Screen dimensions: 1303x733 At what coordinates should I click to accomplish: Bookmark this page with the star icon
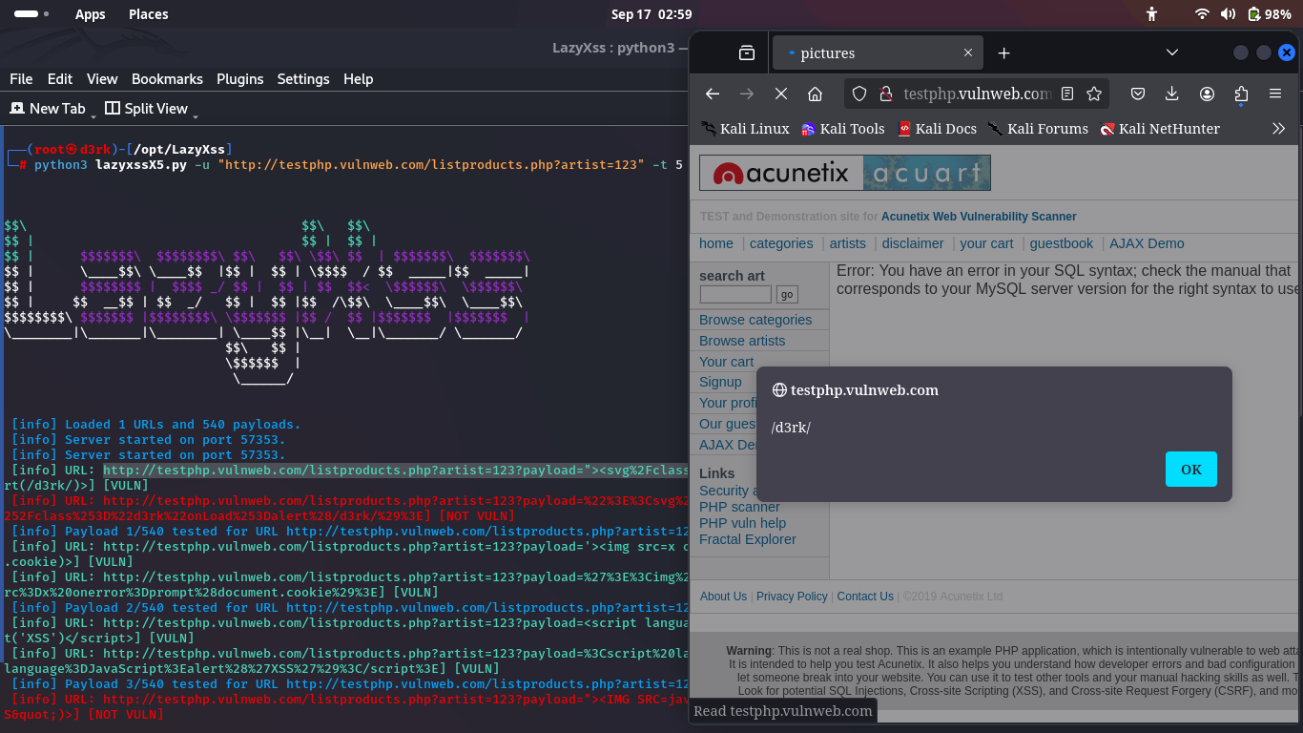coord(1094,94)
